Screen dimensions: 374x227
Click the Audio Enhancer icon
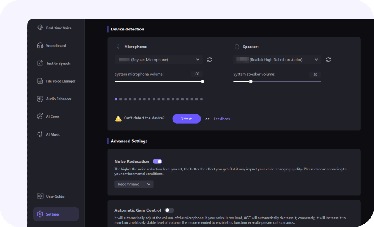point(40,99)
